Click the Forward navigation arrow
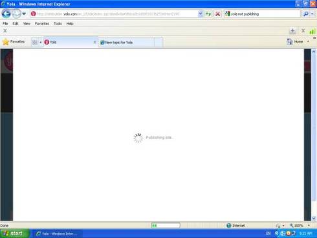 (16, 14)
